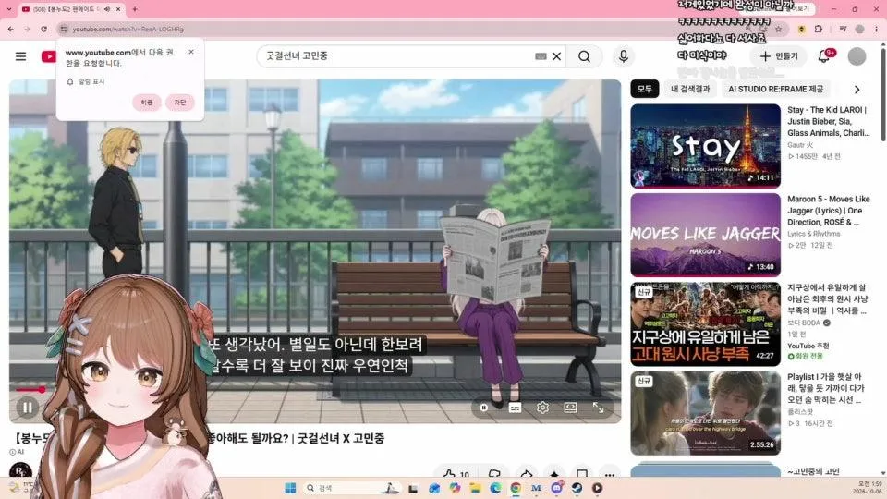Switch player to theater mode

pos(570,408)
